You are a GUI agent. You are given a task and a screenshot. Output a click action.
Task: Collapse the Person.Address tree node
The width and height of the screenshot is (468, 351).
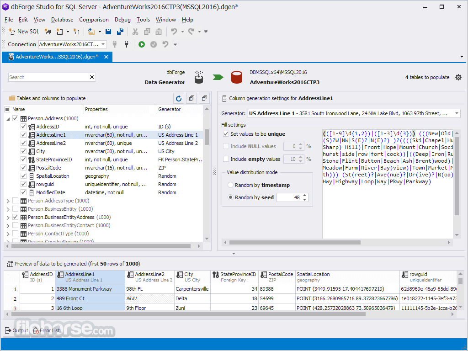coord(8,119)
